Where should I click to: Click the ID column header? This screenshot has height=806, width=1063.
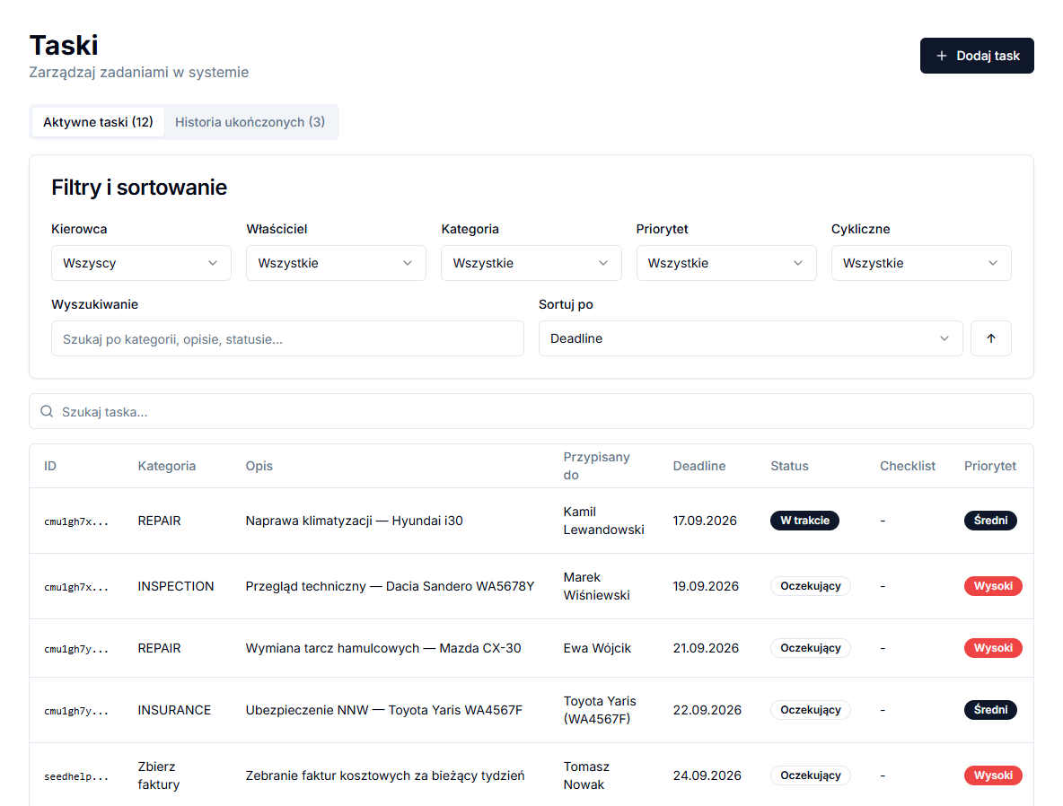coord(50,466)
